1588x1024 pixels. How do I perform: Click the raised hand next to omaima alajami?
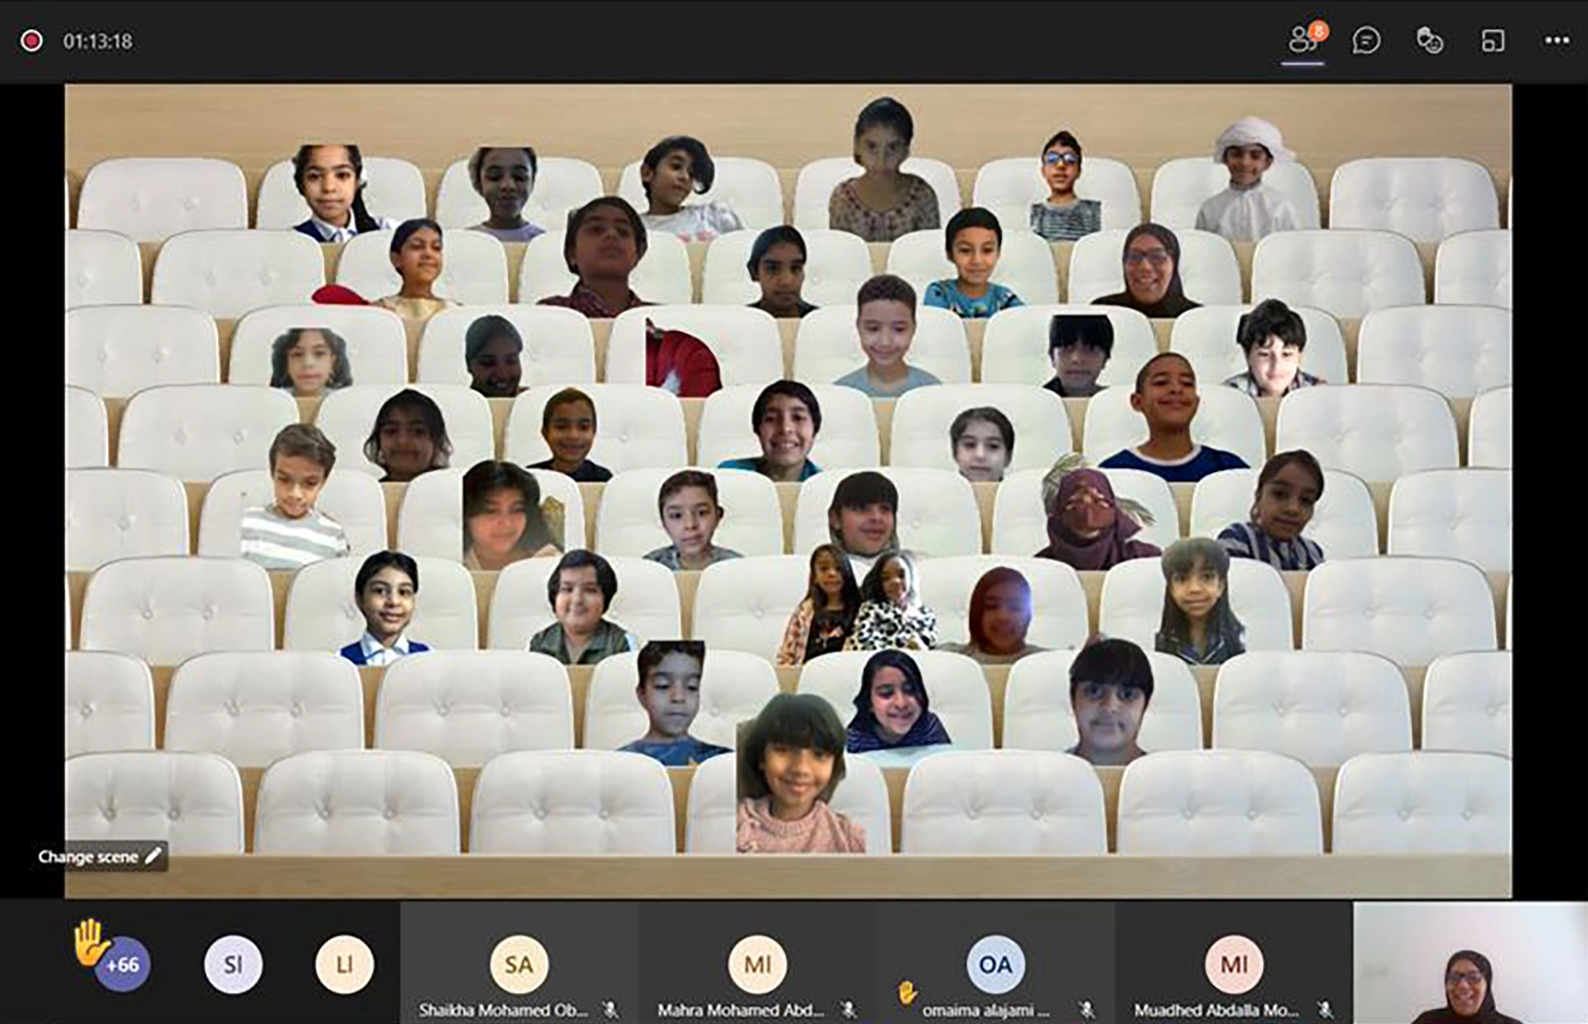pos(907,992)
